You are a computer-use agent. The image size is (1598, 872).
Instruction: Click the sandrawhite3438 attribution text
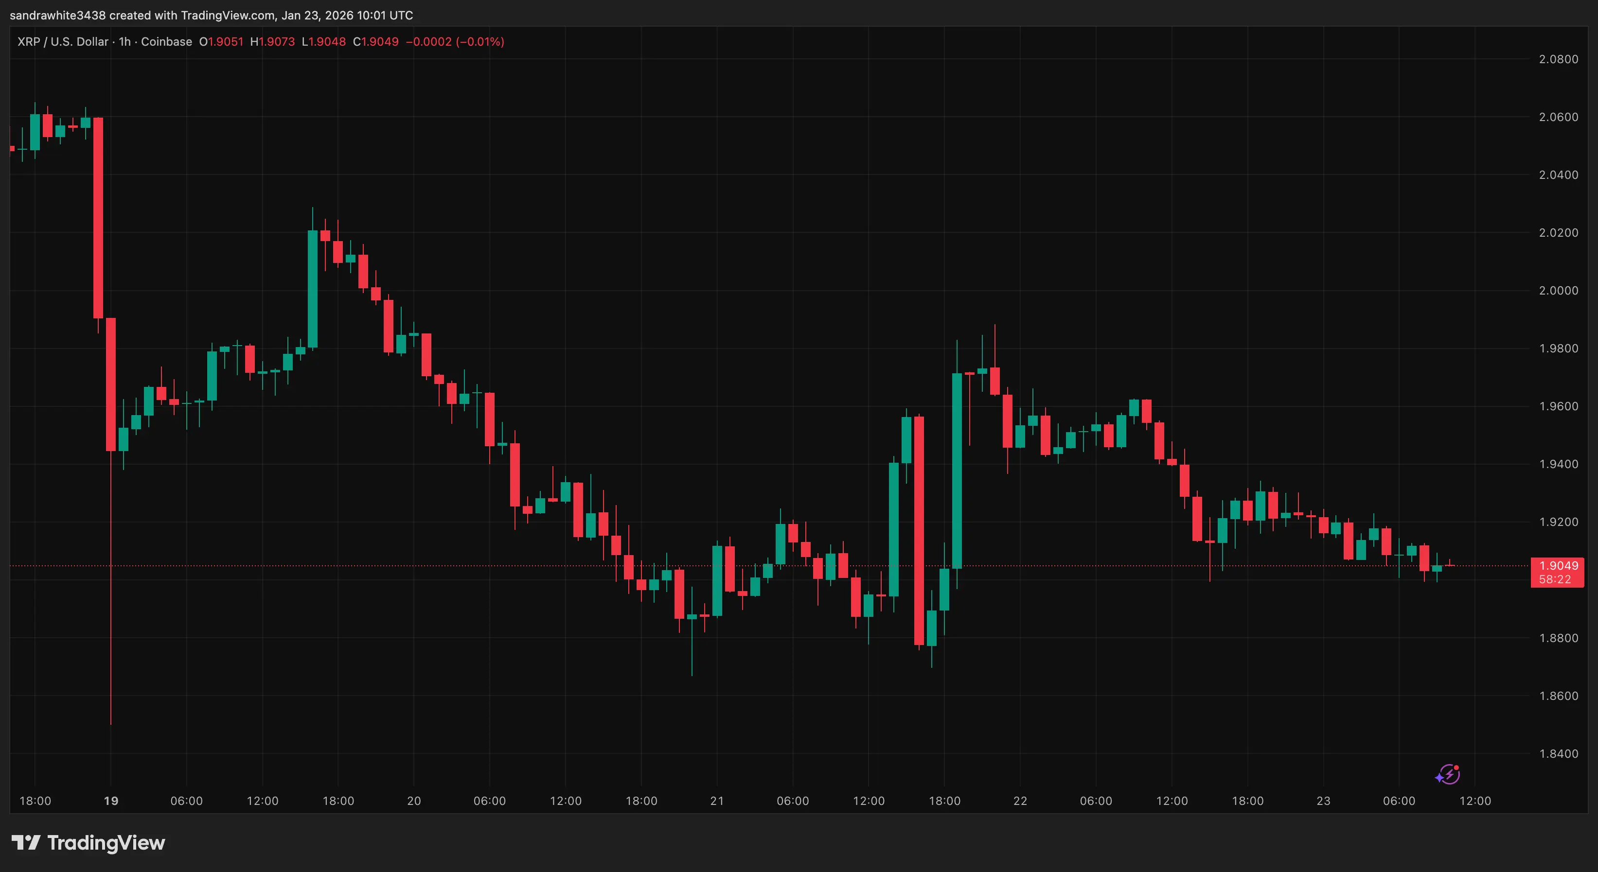[59, 15]
